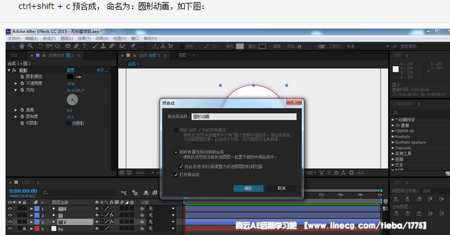The height and width of the screenshot is (235, 450).
Task: Select the Clone Stamp tool
Action: tap(103, 46)
